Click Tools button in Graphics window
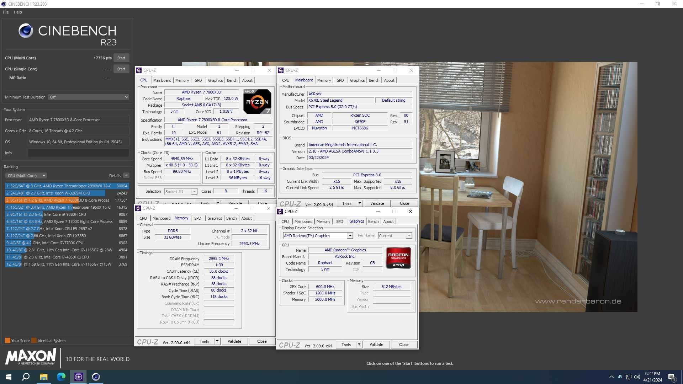The image size is (683, 384). coord(346,345)
